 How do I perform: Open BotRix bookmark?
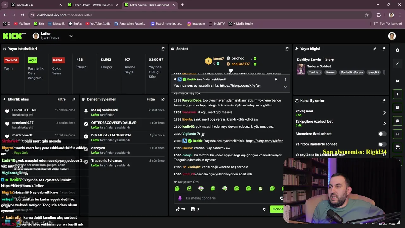(x=75, y=24)
